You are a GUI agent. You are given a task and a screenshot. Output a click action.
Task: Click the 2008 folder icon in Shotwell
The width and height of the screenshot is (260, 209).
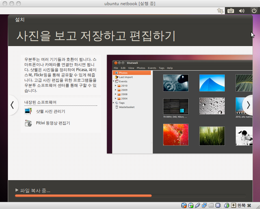point(119,94)
